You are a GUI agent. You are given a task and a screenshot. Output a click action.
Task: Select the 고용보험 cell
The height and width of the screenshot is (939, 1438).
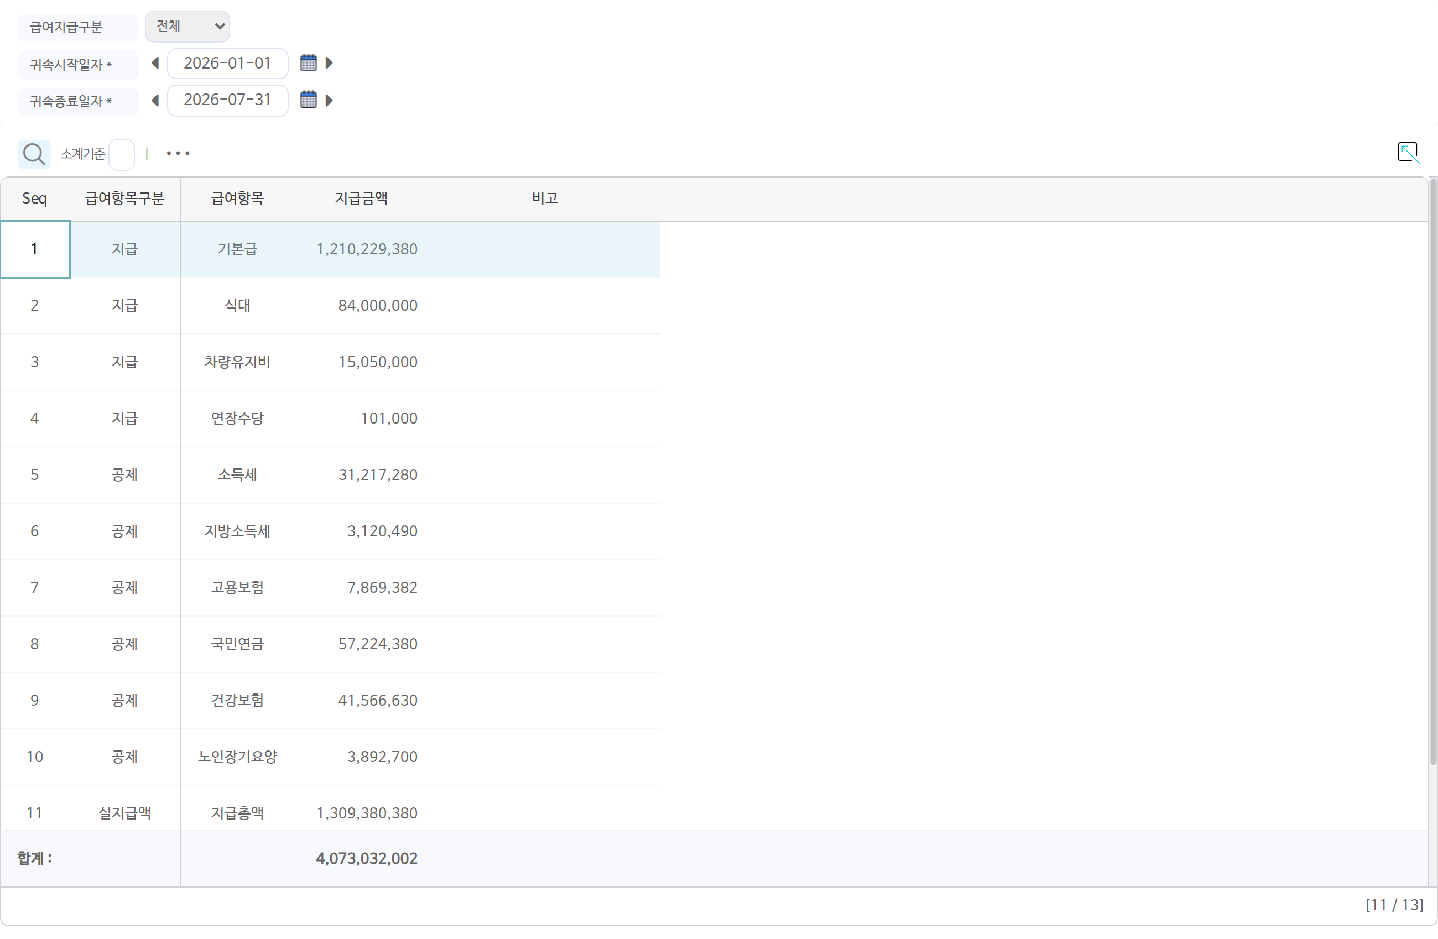[237, 587]
